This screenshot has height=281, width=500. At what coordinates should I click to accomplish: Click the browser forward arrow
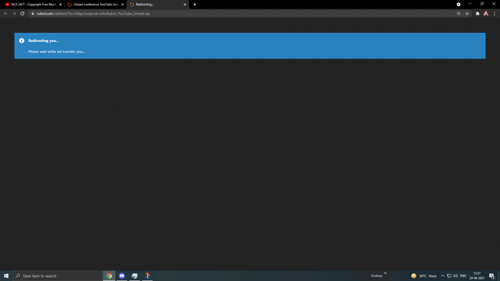[14, 13]
